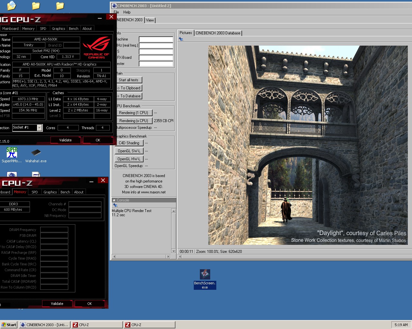This screenshot has width=412, height=329.
Task: Open the Wahaha!.exe desktop icon
Action: 36,156
